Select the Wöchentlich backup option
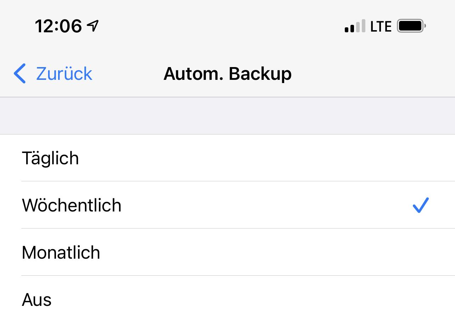Viewport: 455px width, 319px height. point(227,205)
